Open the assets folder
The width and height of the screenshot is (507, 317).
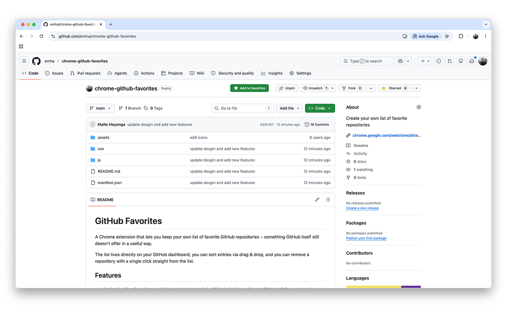103,137
